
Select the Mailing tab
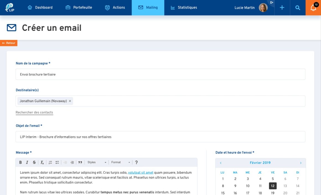(148, 7)
